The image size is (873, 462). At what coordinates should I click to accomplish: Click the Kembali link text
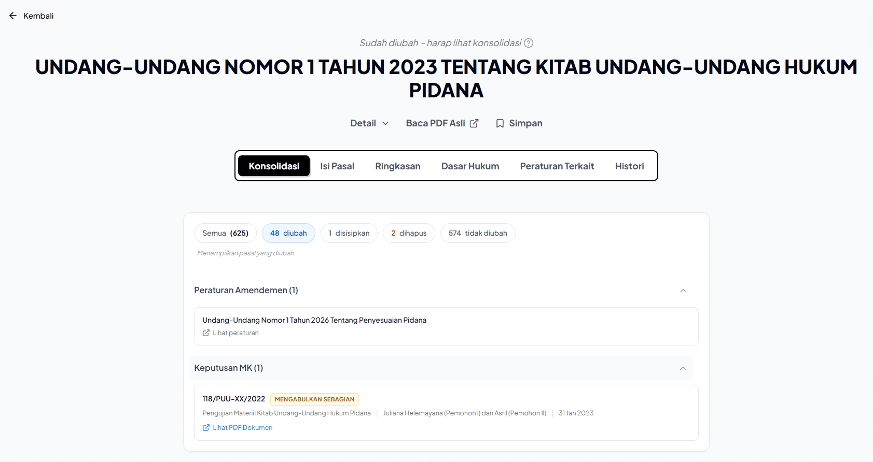coord(38,16)
